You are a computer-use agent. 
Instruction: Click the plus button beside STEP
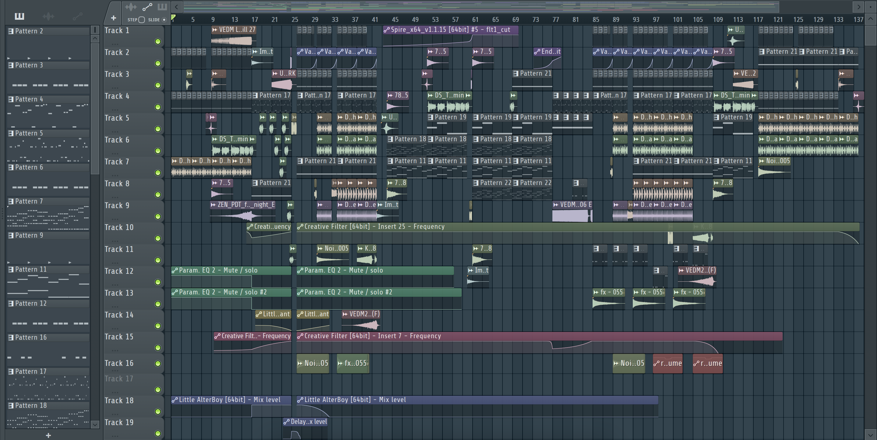(113, 18)
